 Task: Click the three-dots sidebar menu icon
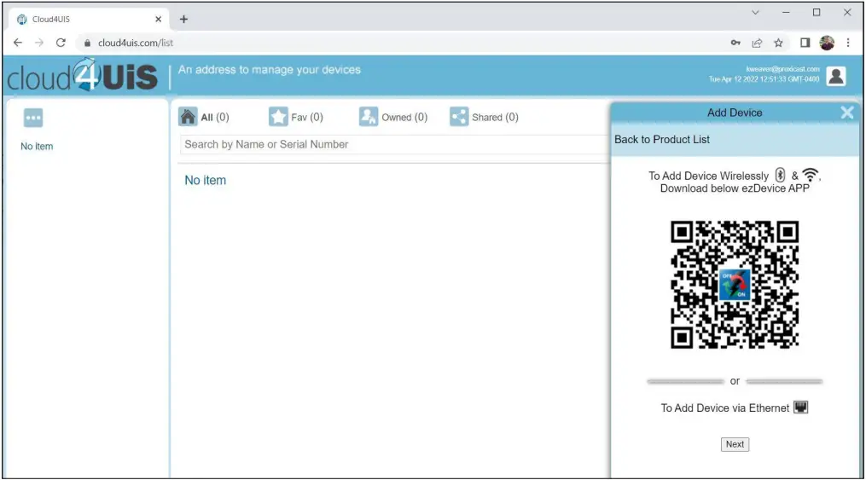click(33, 118)
